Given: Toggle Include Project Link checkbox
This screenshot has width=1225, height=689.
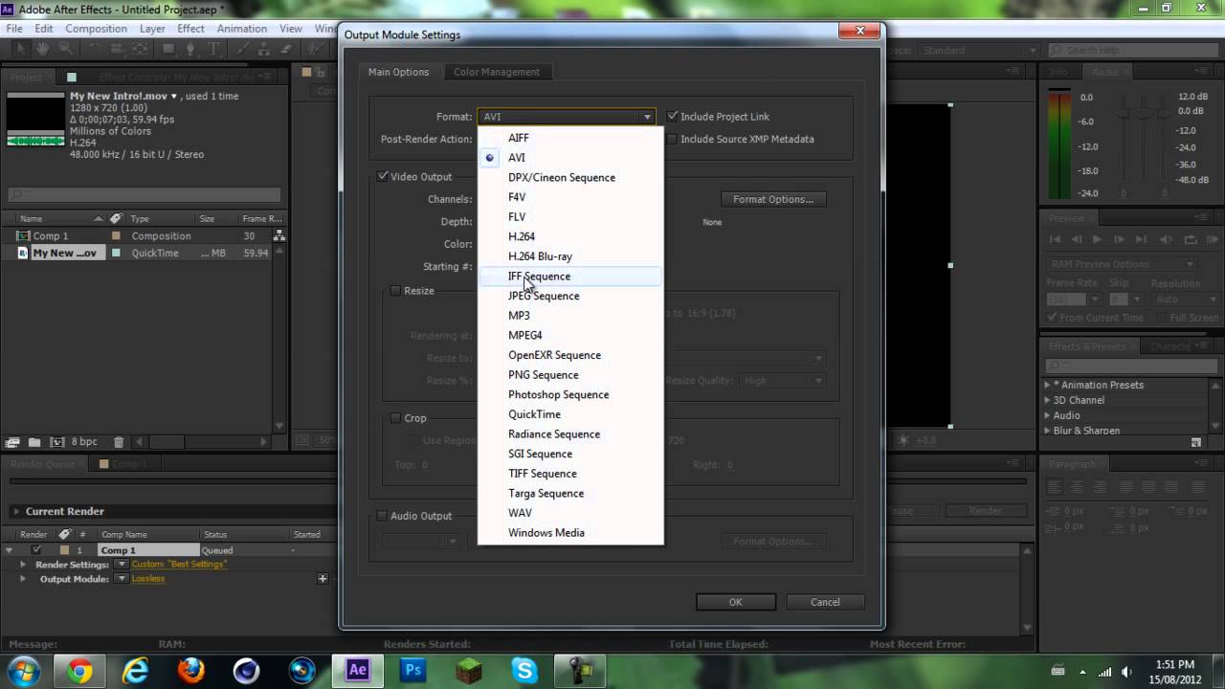Looking at the screenshot, I should pyautogui.click(x=673, y=117).
